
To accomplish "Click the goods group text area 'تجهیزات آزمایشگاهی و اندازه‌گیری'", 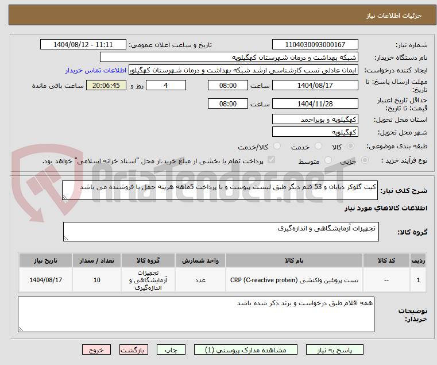I will [221, 232].
